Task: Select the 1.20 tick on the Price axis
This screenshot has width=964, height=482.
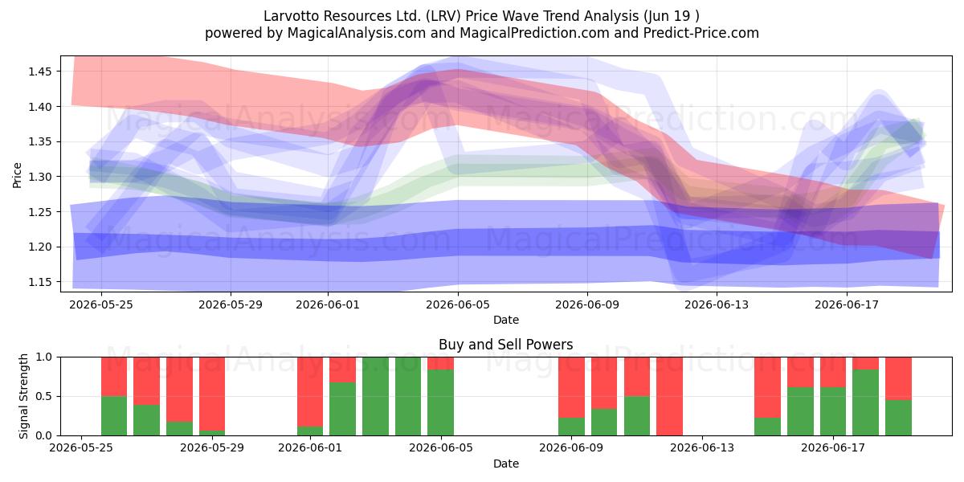Action: tap(39, 247)
